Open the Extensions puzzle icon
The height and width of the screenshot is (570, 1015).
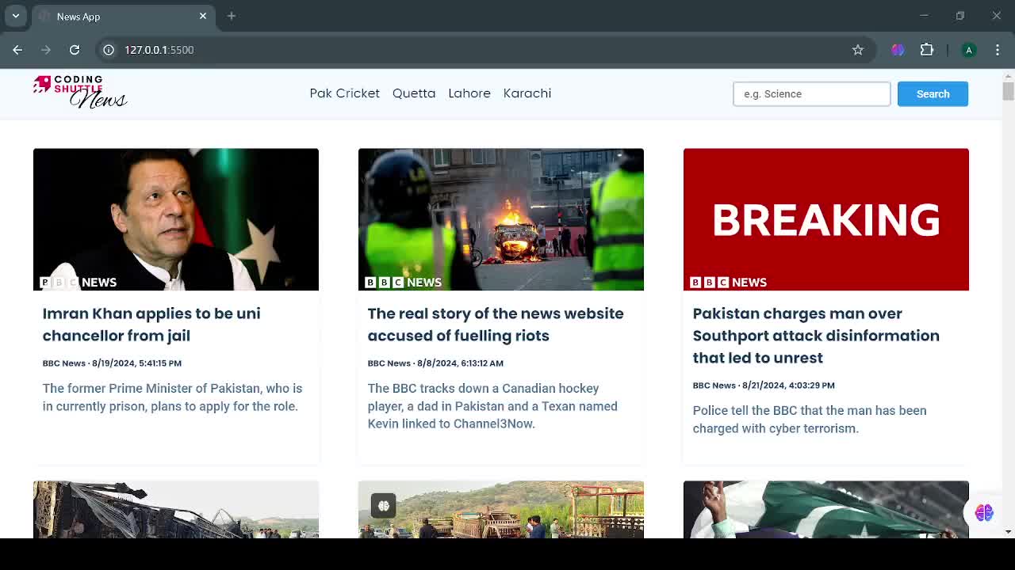(x=927, y=50)
